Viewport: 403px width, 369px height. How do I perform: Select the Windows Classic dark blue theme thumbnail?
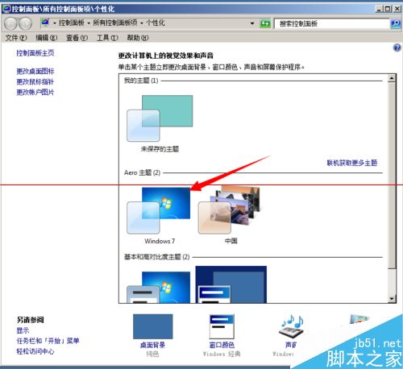[231, 284]
